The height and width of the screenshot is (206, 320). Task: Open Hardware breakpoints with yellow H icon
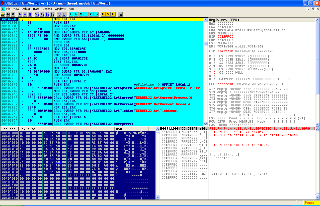click(113, 14)
